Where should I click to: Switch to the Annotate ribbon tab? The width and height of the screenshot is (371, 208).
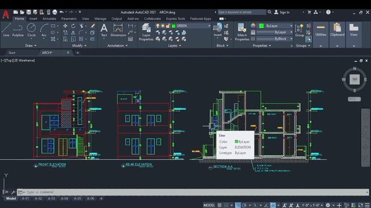point(49,18)
